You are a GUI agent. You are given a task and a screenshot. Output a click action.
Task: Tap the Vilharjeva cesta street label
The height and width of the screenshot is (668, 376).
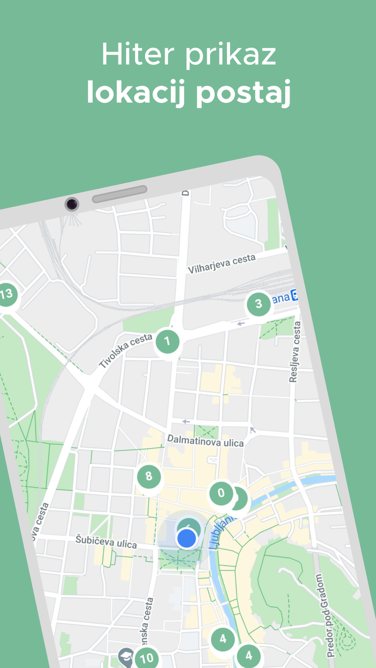click(x=222, y=264)
